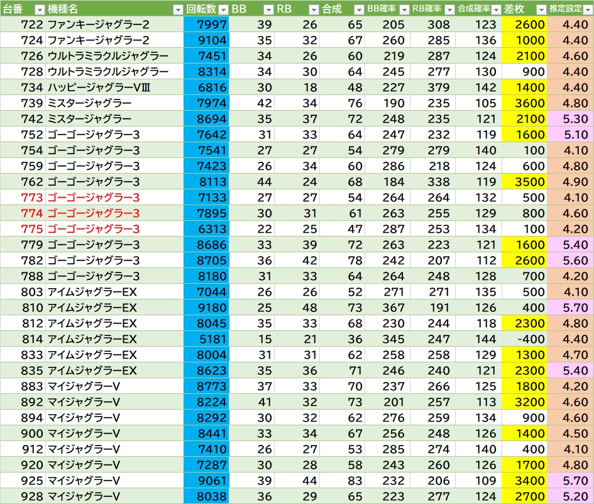
Task: Open the RB column filter dropdown
Action: pos(314,9)
